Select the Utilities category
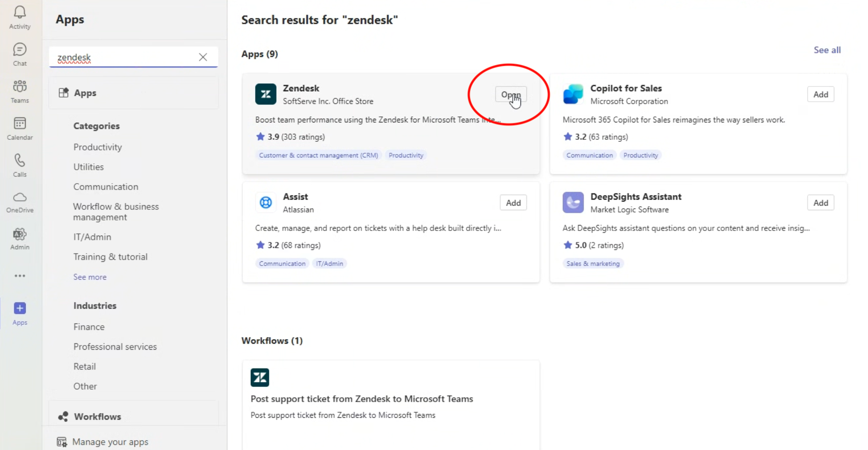This screenshot has height=450, width=868. point(88,167)
